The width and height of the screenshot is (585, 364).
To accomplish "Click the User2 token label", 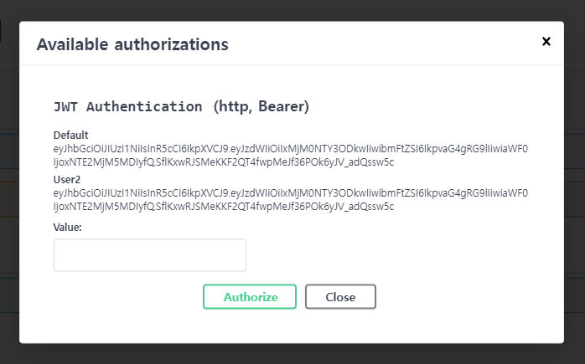I will pyautogui.click(x=68, y=179).
